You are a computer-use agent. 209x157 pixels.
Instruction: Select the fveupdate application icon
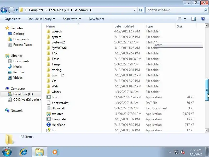click(49, 119)
